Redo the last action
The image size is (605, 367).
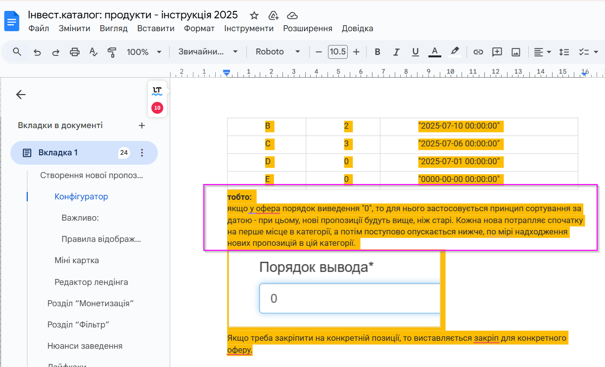[56, 52]
